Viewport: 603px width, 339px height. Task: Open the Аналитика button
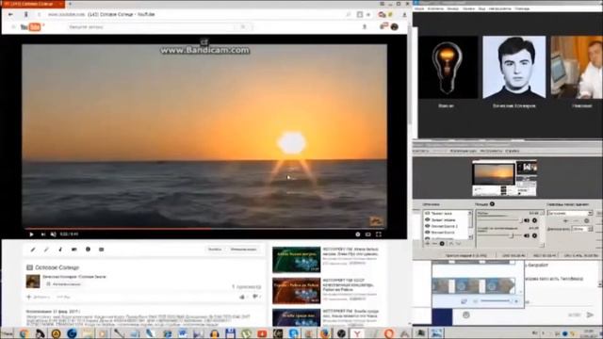(x=215, y=250)
